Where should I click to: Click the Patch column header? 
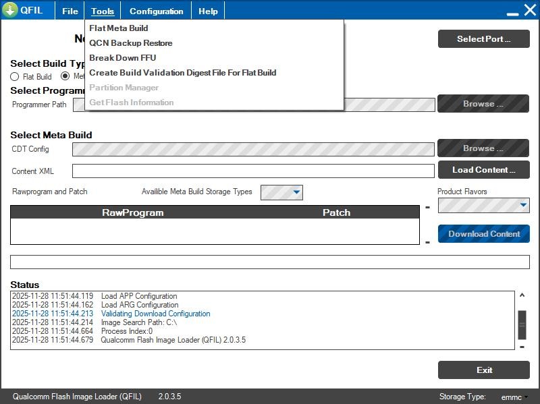336,212
